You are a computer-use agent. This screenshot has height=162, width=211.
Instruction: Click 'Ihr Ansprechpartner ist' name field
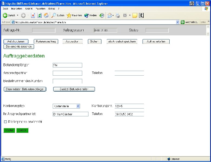(71, 114)
